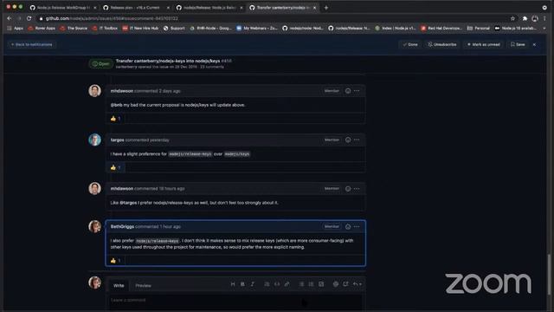Click the issue title Transfer canterberry/nodejs-keys
554x312 pixels.
(168, 61)
